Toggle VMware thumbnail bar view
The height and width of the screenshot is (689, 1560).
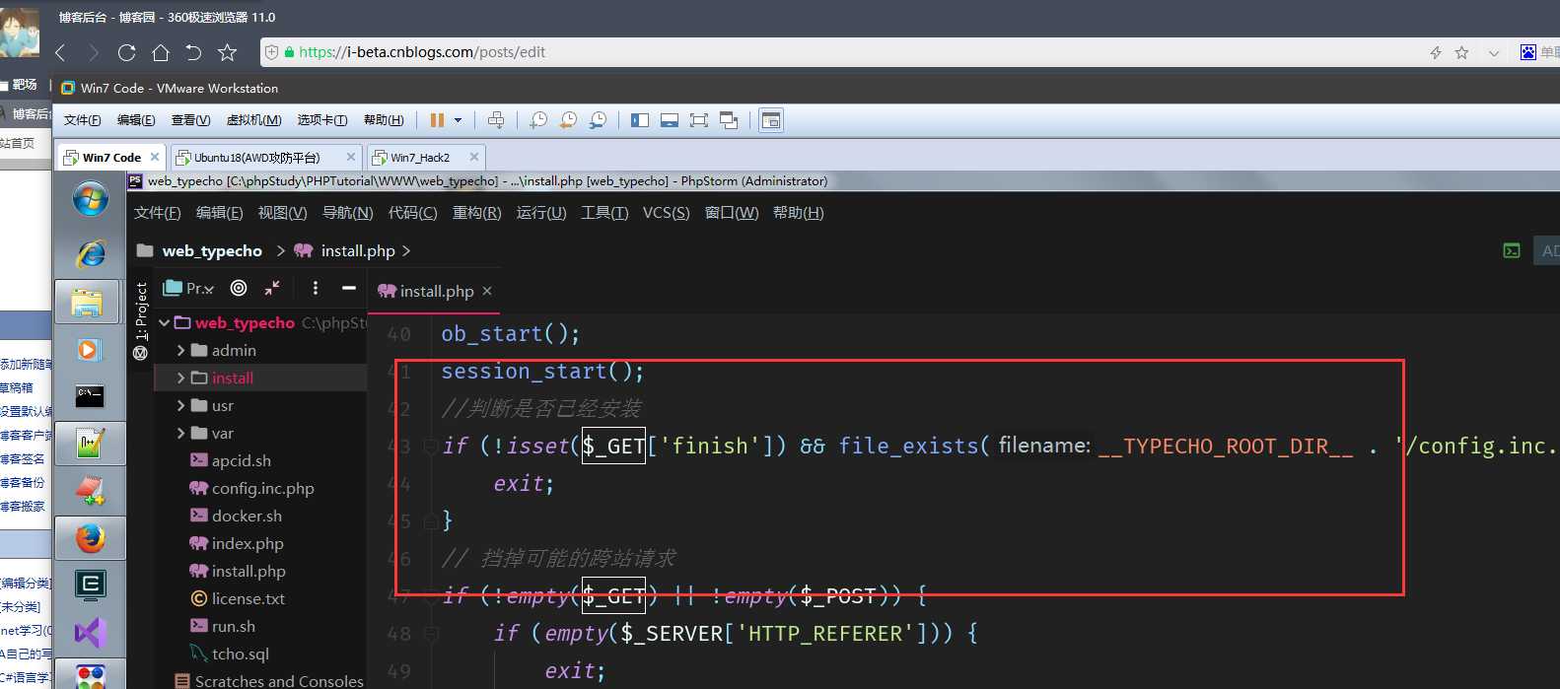pos(670,120)
